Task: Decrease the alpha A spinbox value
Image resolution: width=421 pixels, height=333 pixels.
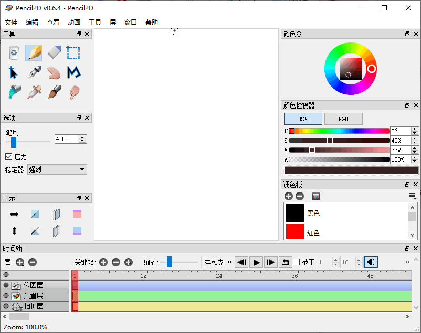Action: 415,161
